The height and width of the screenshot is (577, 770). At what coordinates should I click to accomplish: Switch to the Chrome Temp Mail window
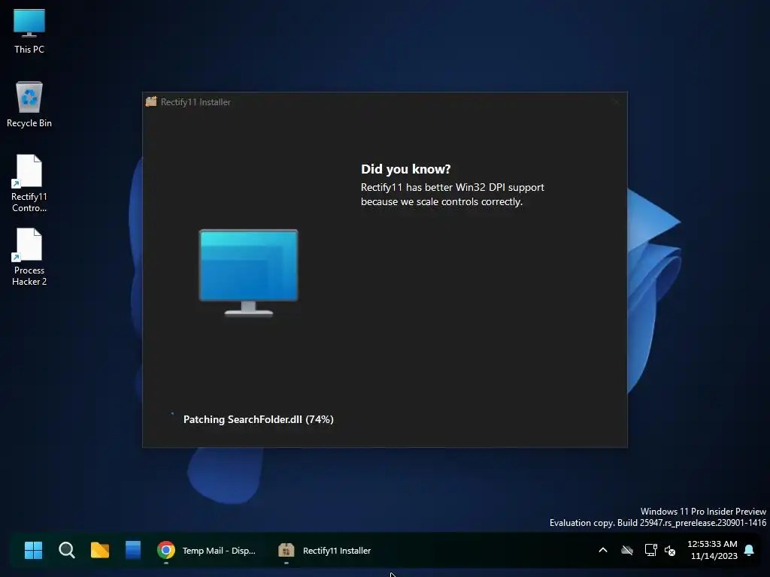tap(207, 550)
